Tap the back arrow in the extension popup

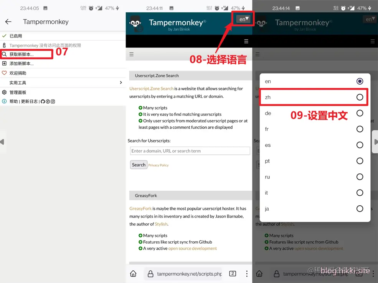[8, 22]
